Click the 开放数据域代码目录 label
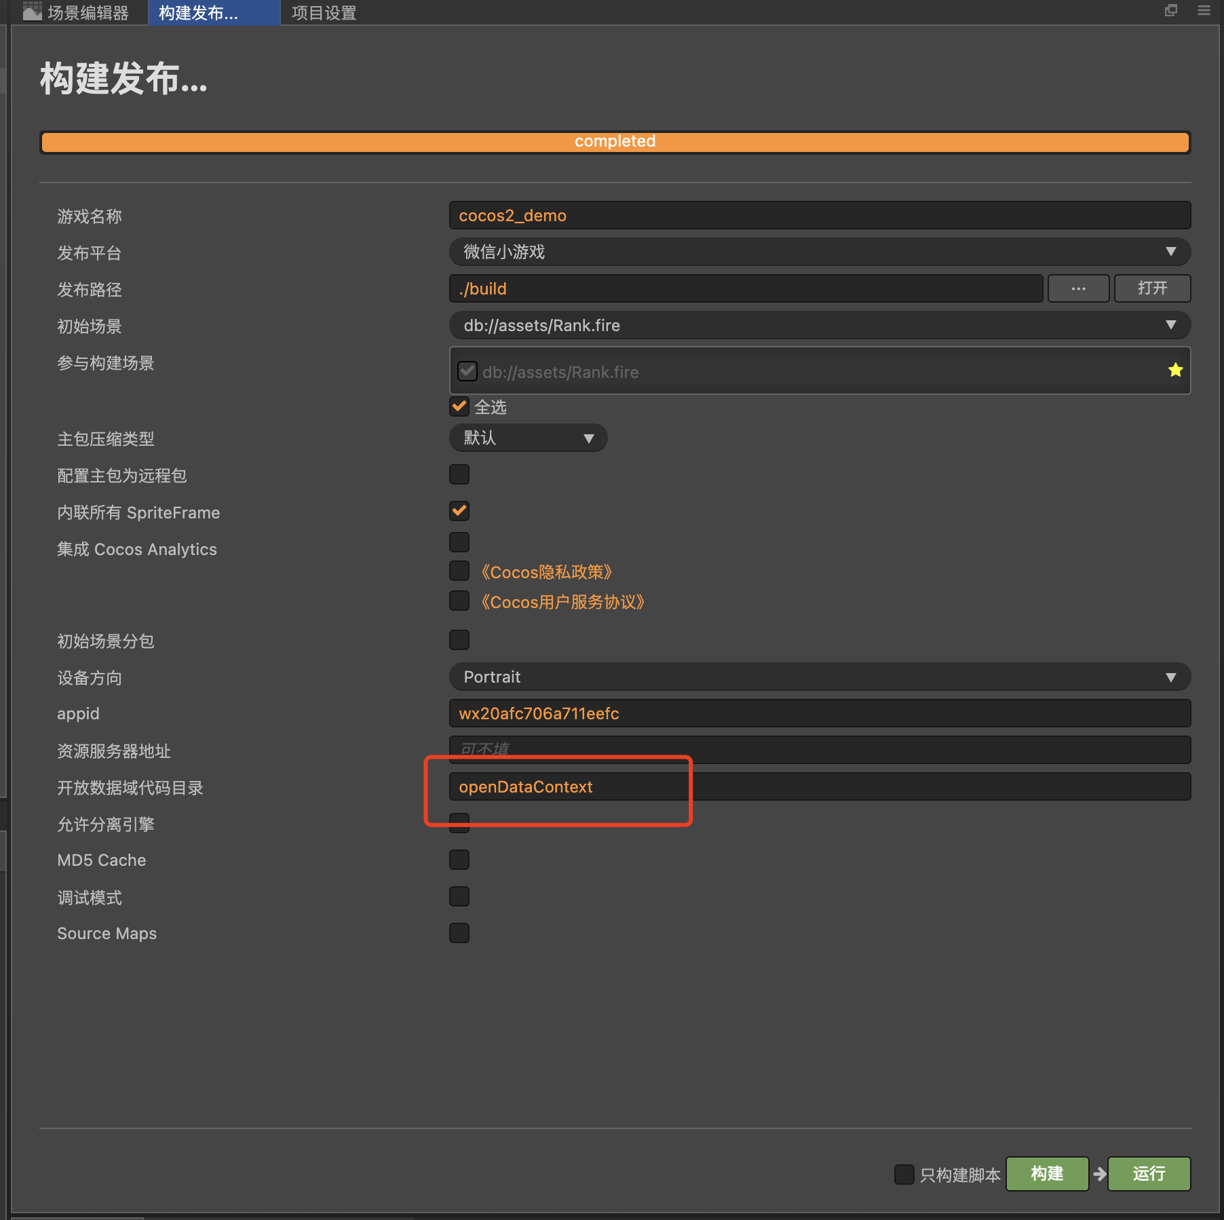This screenshot has height=1220, width=1224. [130, 788]
